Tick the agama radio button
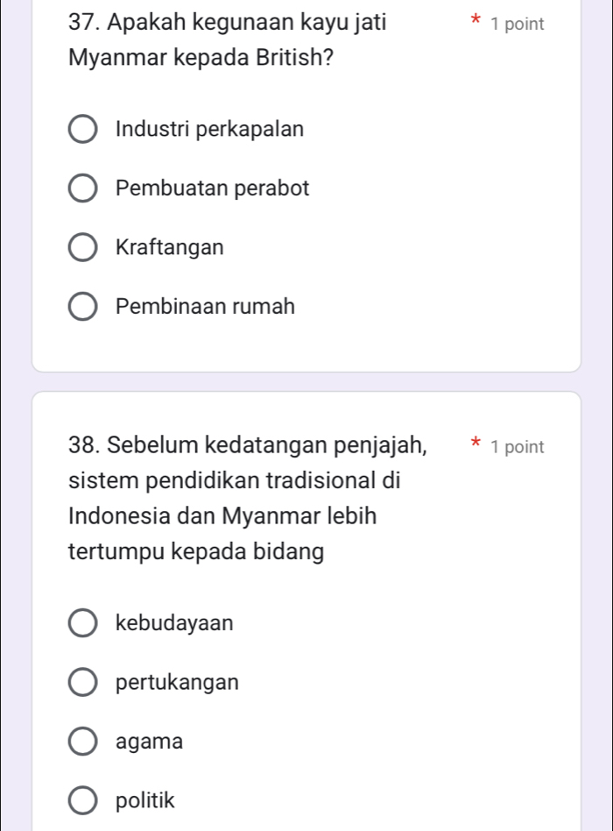 pos(83,742)
